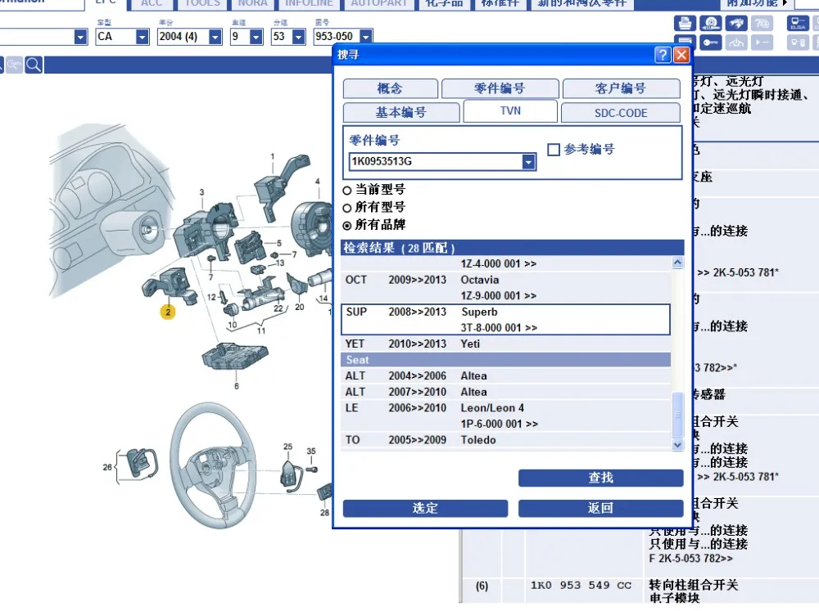Click part label 1 in the diagram
Viewport: 819px width, 611px height.
pos(273,156)
